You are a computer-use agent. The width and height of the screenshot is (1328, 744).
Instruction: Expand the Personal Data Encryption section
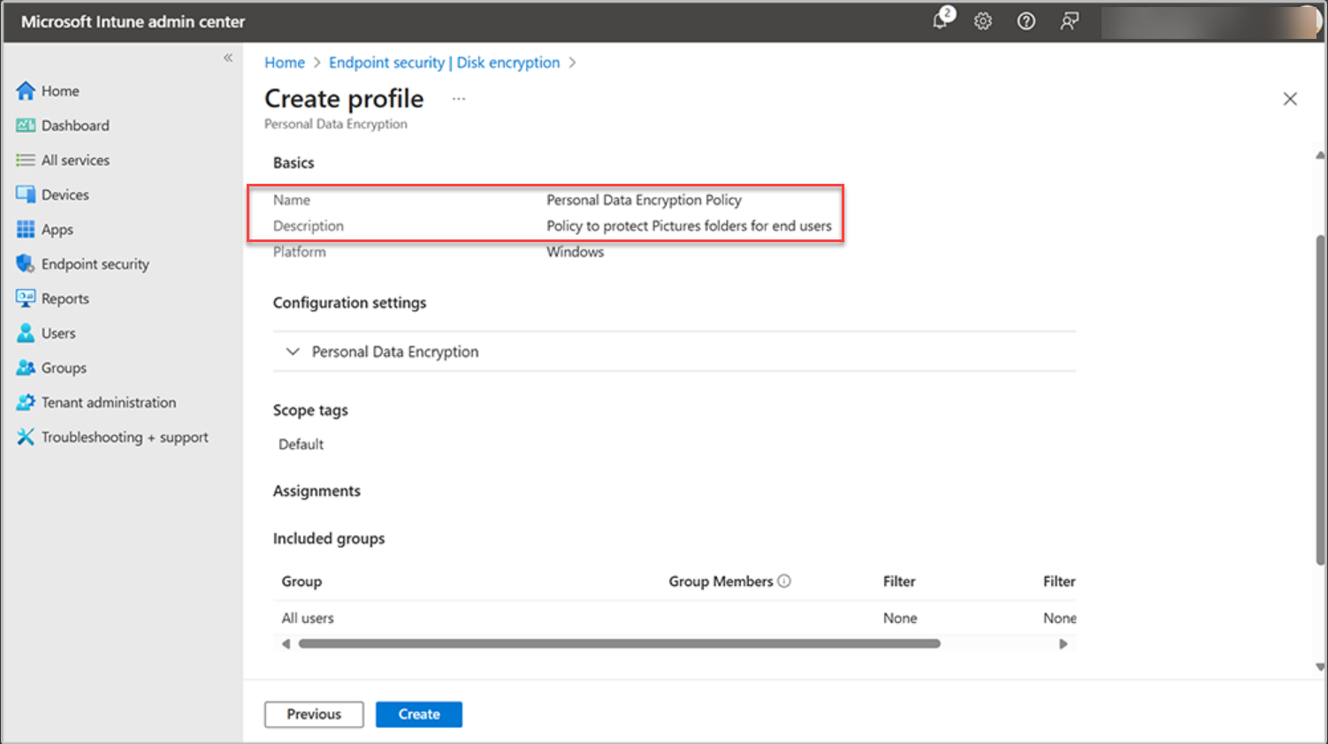point(293,352)
